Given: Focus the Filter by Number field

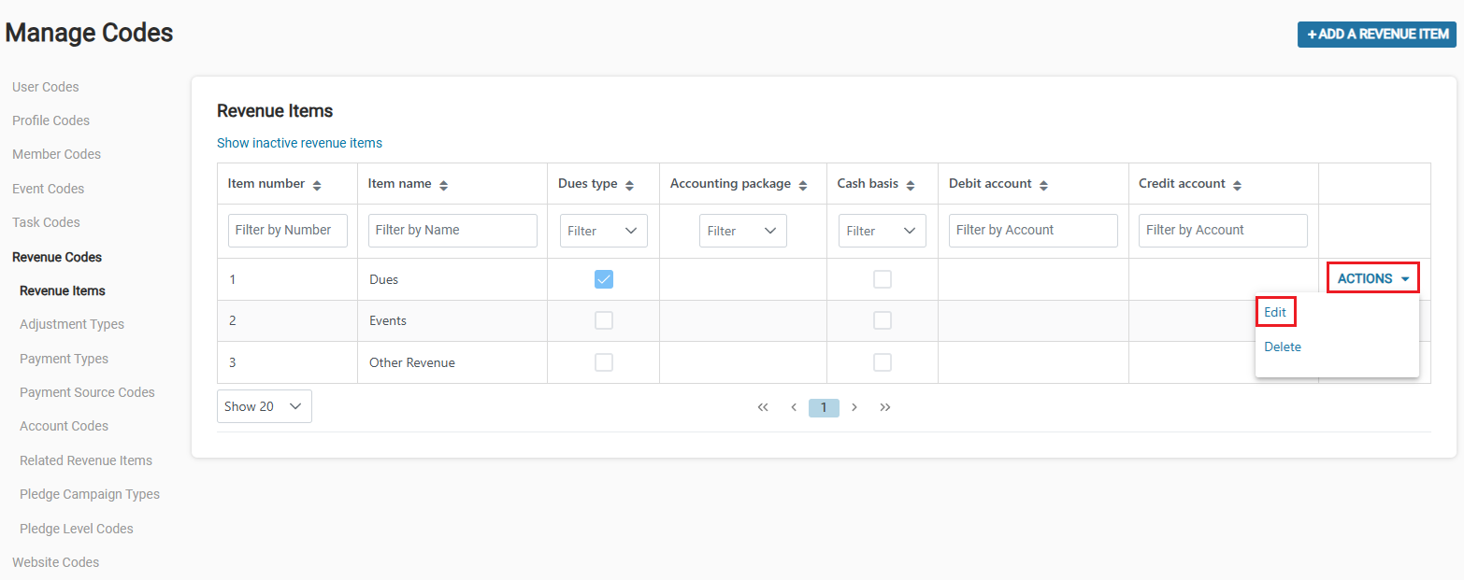Looking at the screenshot, I should (x=288, y=231).
